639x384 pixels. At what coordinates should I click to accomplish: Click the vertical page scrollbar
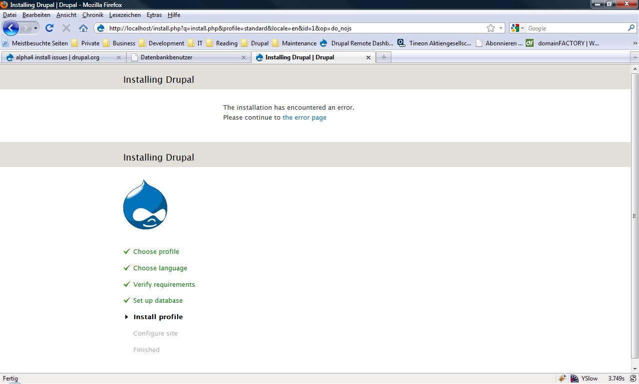point(635,215)
